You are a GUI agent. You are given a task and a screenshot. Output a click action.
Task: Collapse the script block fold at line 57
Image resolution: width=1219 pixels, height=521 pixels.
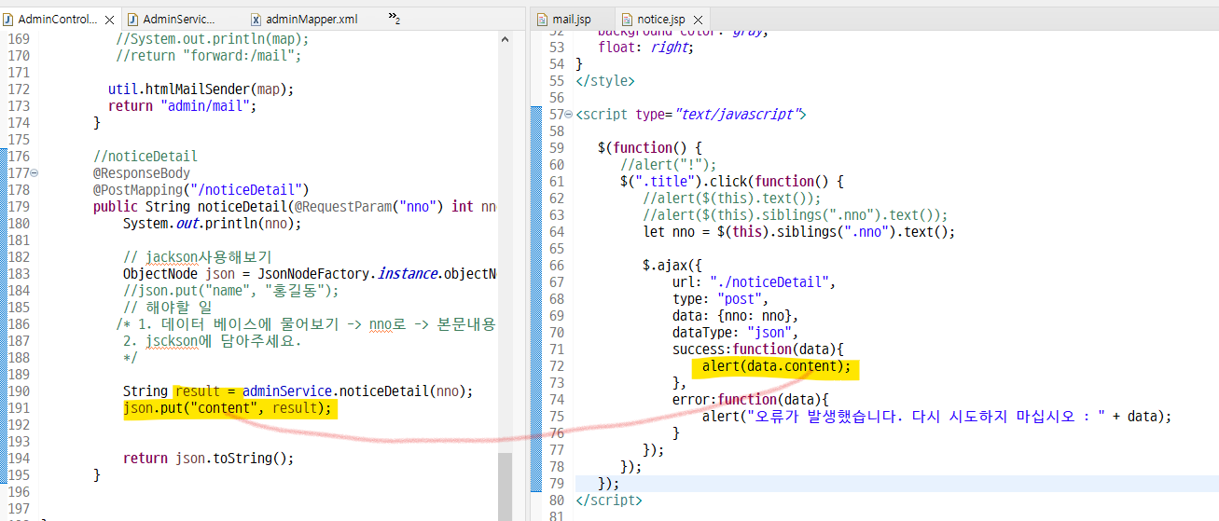(x=569, y=115)
